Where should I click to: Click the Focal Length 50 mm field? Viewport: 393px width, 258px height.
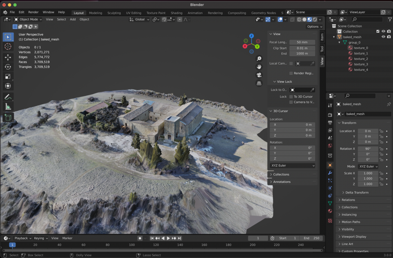coord(302,42)
